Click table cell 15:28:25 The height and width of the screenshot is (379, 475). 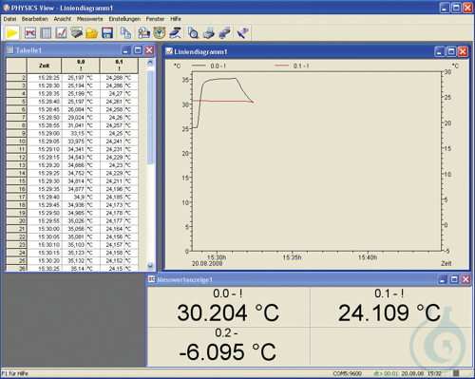45,78
